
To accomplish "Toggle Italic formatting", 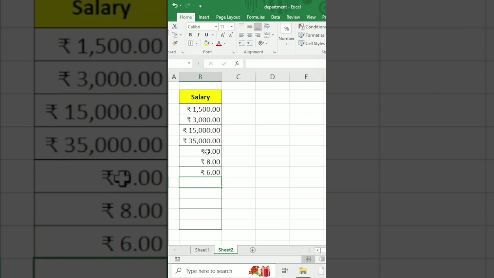I will [x=198, y=35].
